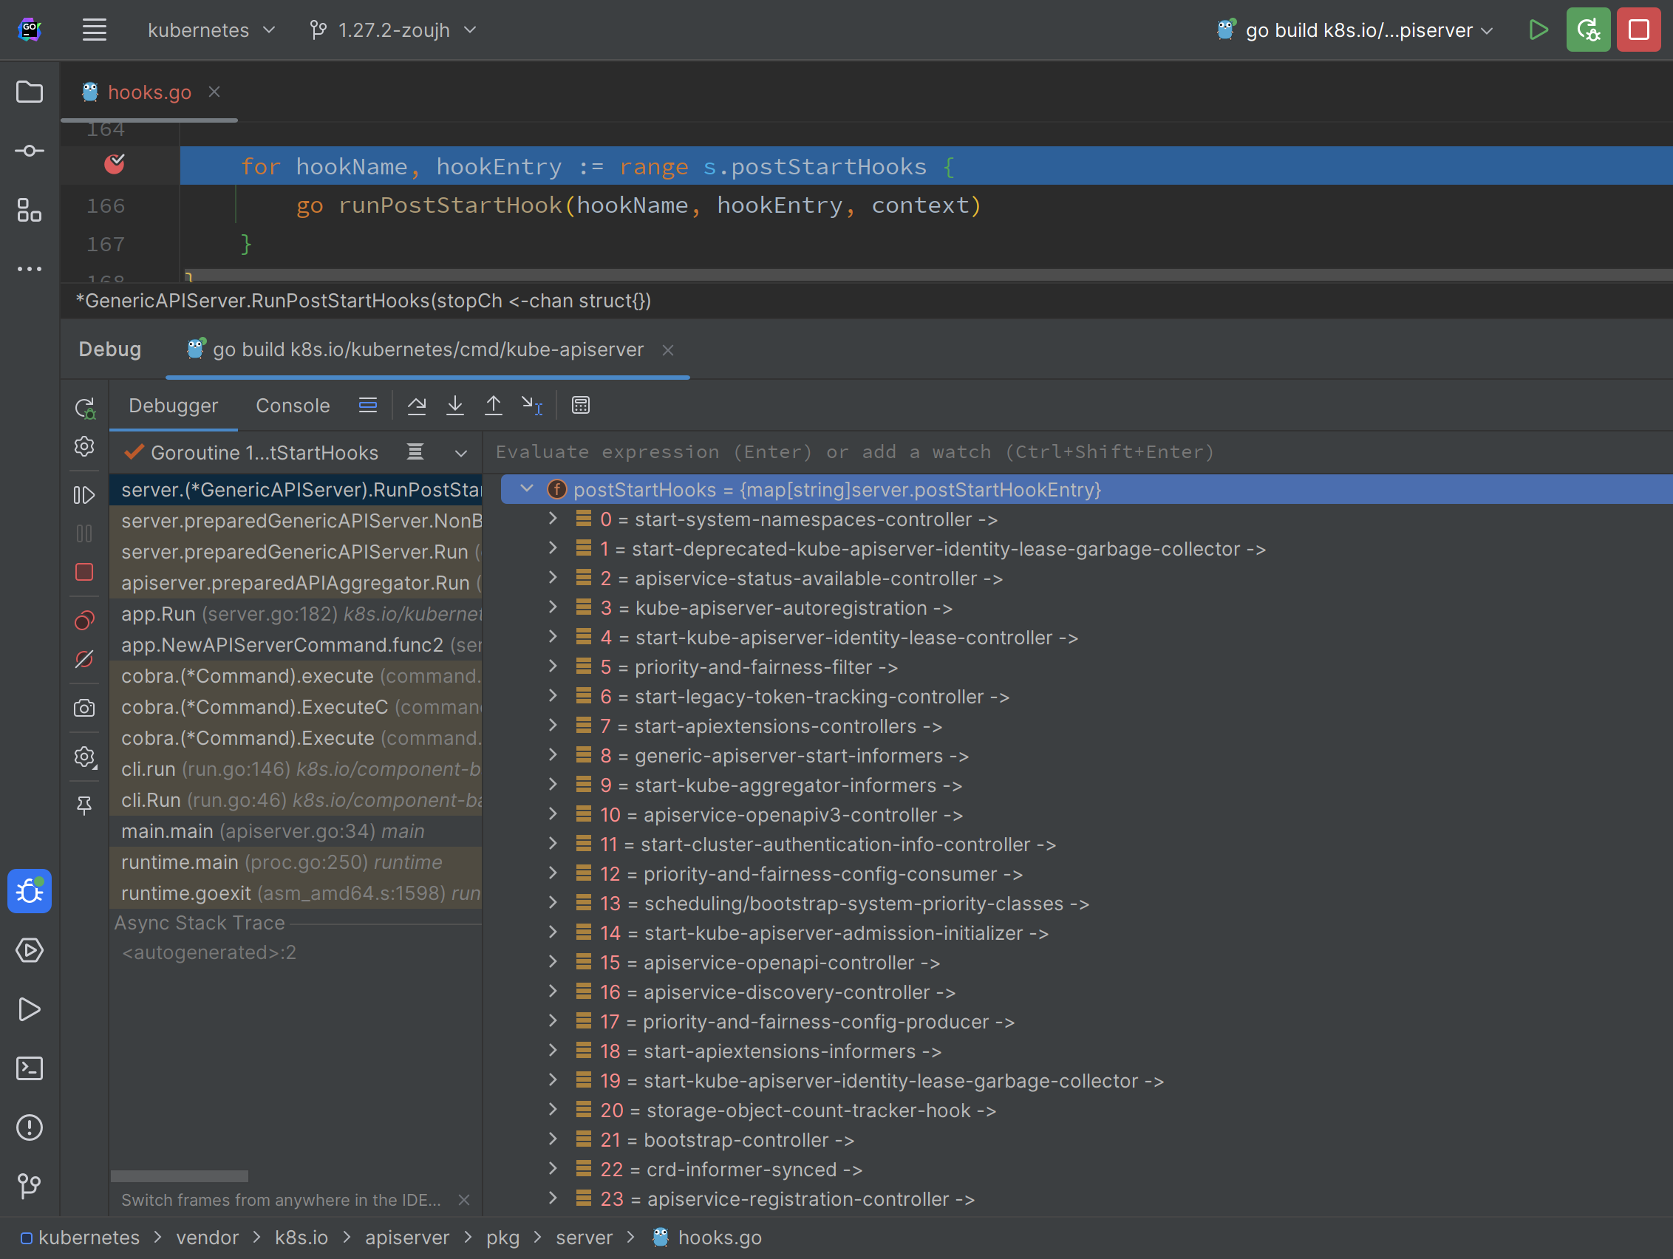Open the Project tool window folder icon

[x=30, y=92]
